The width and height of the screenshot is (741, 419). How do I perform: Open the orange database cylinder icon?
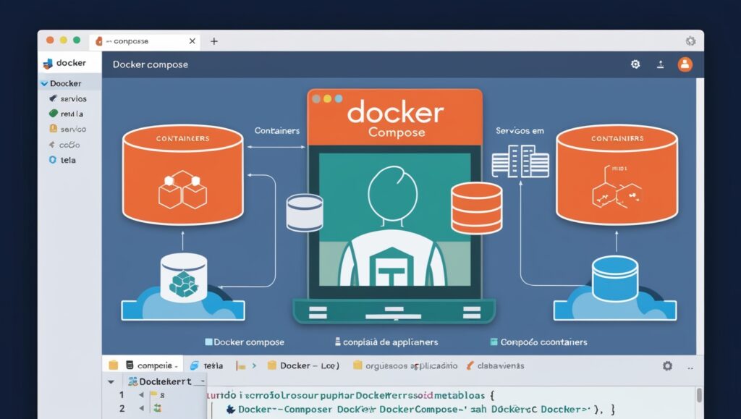coord(477,206)
